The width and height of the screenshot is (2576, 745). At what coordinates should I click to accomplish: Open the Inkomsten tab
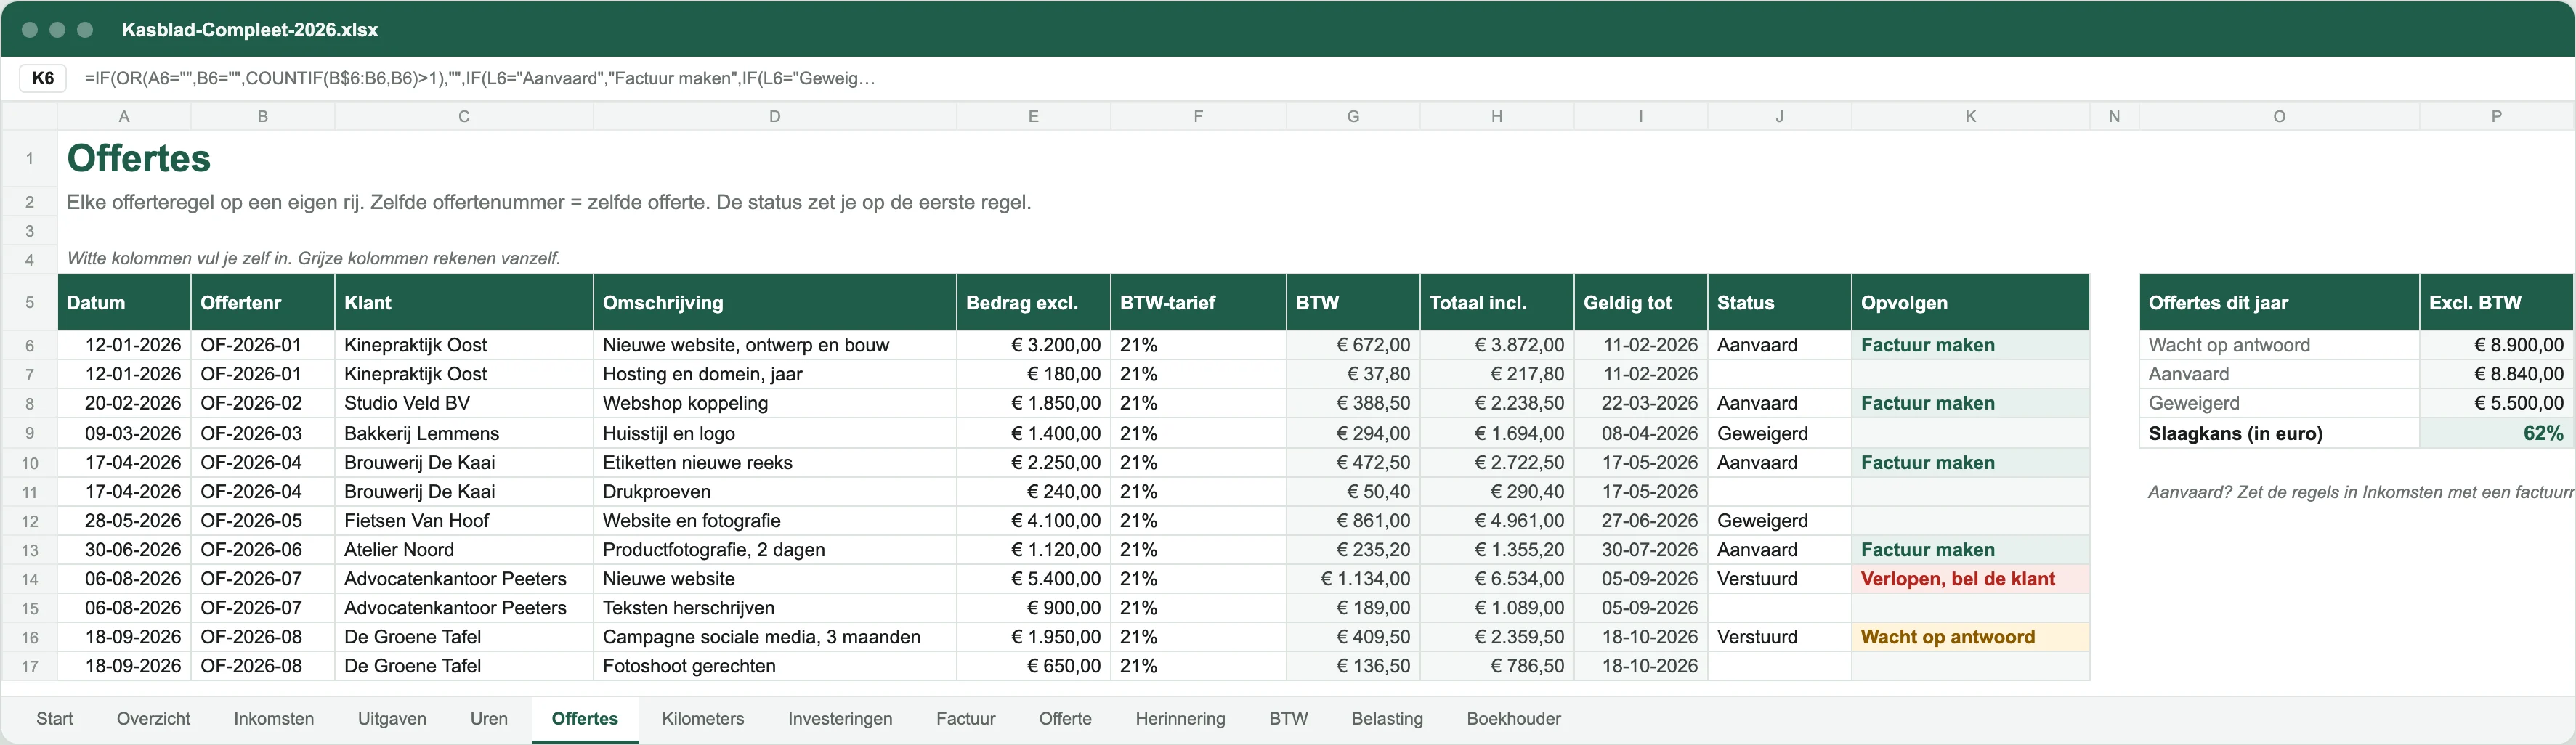[x=274, y=719]
